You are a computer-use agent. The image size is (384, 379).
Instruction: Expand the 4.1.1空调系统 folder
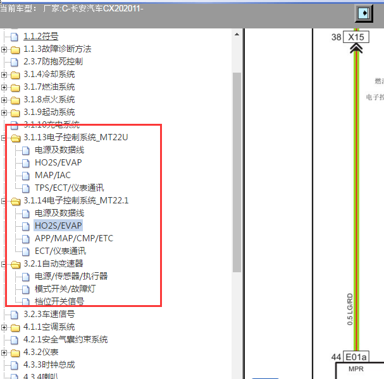tap(4, 327)
